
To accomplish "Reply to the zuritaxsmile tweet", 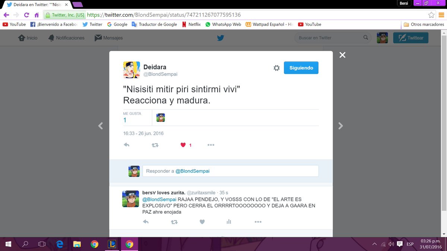I will [146, 222].
